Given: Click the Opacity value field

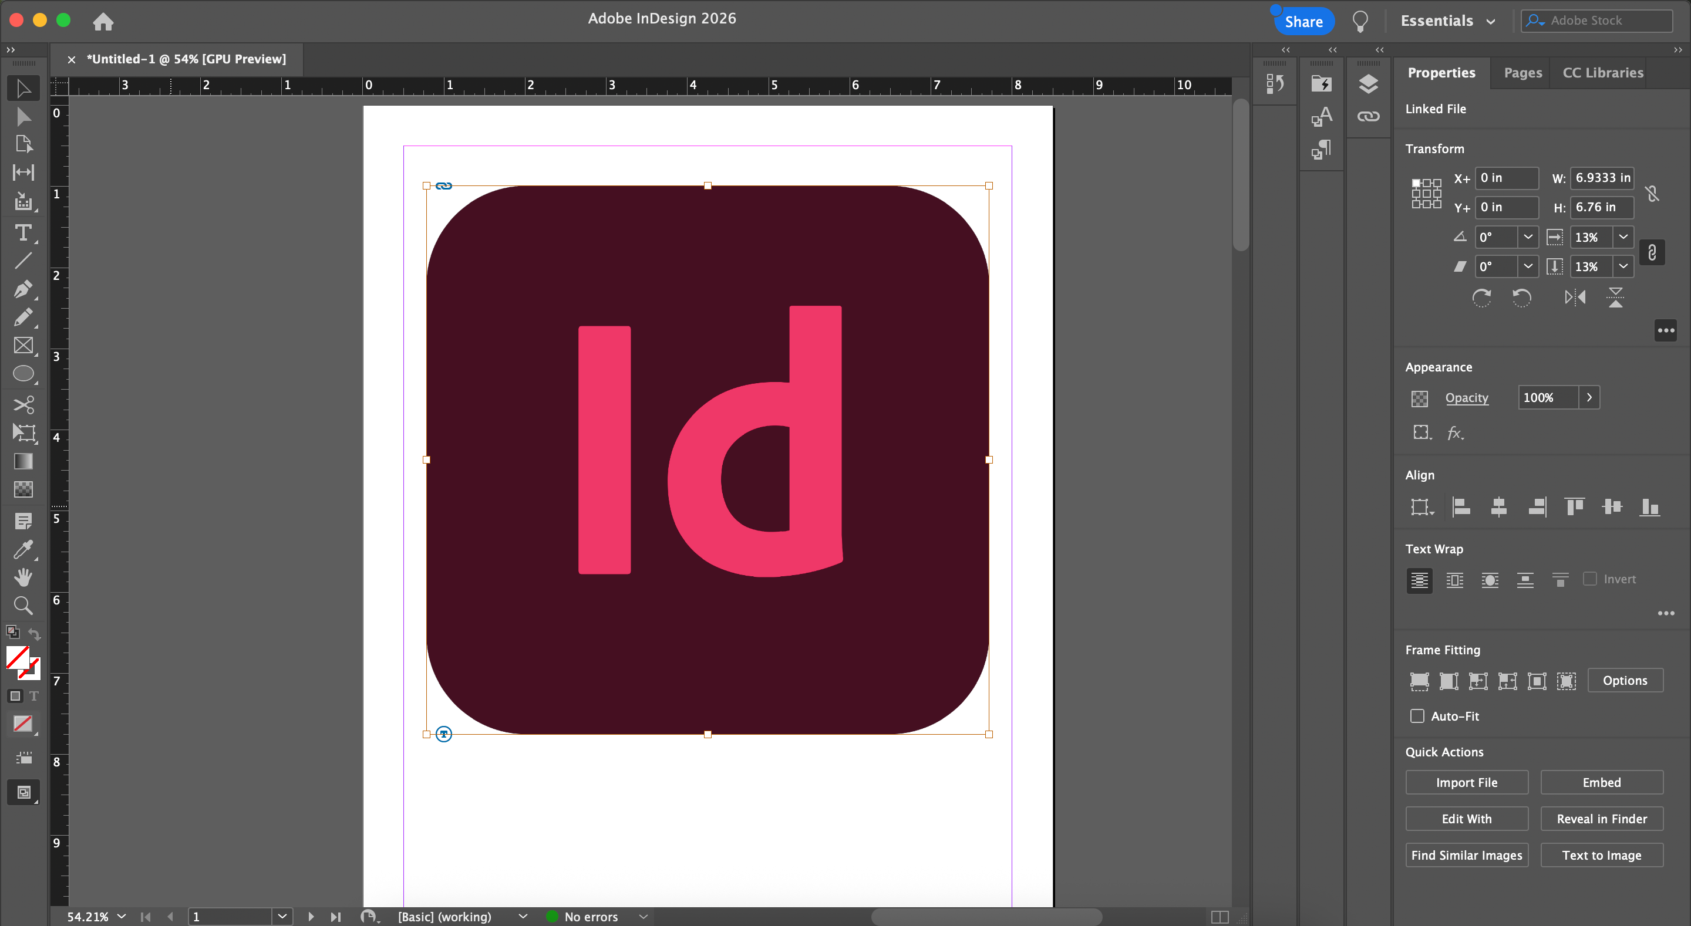Looking at the screenshot, I should pos(1547,398).
